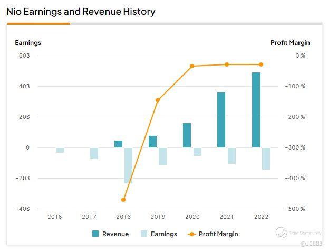328x251 pixels.
Task: Click the 2021 x-axis year label
Action: [x=227, y=217]
